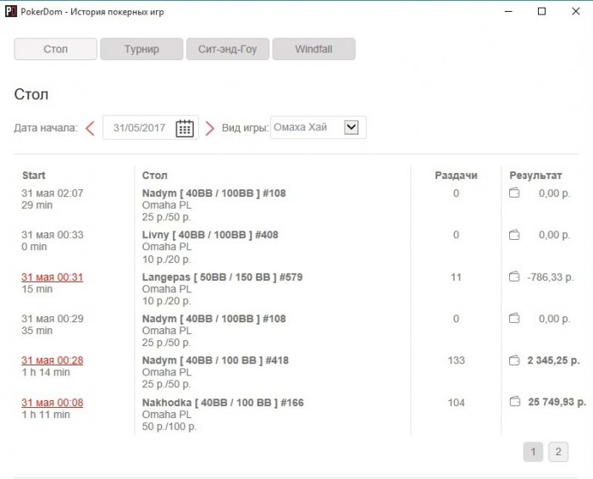The image size is (593, 479).
Task: Expand the Вид игры dropdown arrow
Action: (352, 127)
